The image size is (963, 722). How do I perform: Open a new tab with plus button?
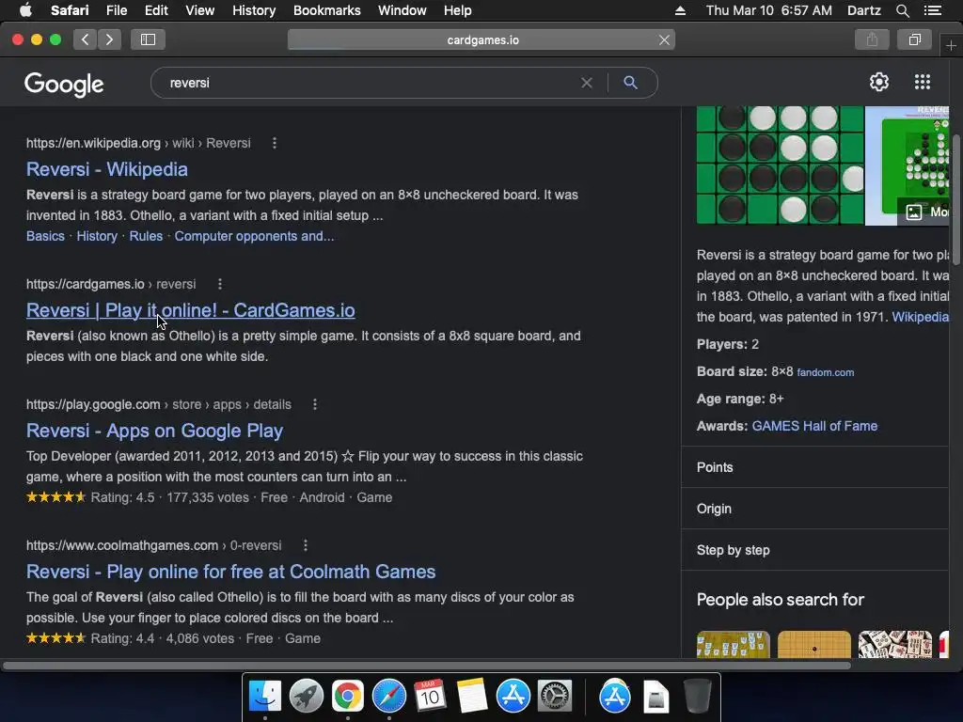tap(951, 46)
